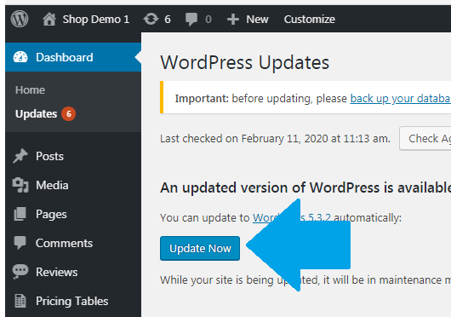
Task: Click the WordPress Updates page heading
Action: pos(245,62)
